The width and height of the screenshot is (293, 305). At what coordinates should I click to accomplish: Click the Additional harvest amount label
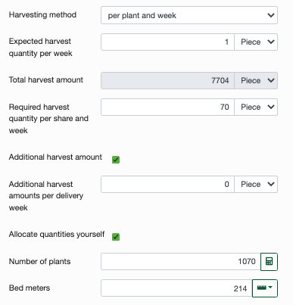pos(55,157)
